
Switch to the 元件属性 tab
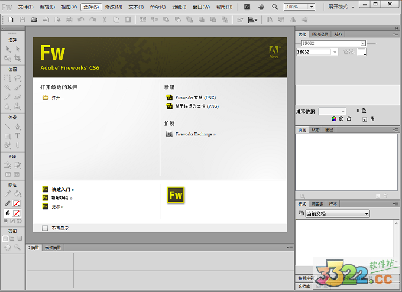point(53,248)
